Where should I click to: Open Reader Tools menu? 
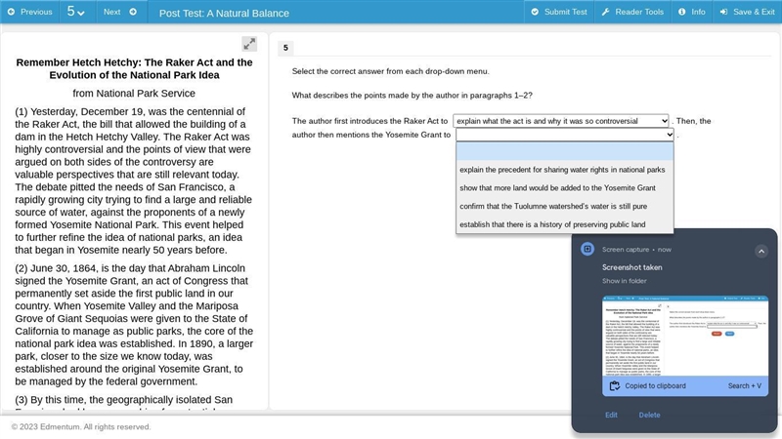631,12
